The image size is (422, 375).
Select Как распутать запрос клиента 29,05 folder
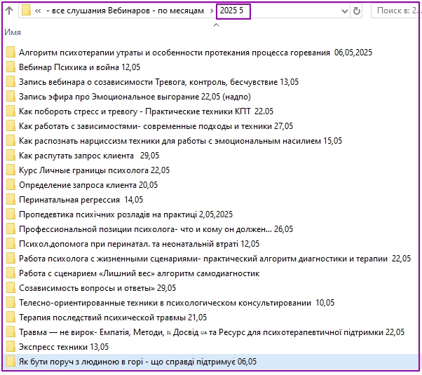pyautogui.click(x=84, y=156)
